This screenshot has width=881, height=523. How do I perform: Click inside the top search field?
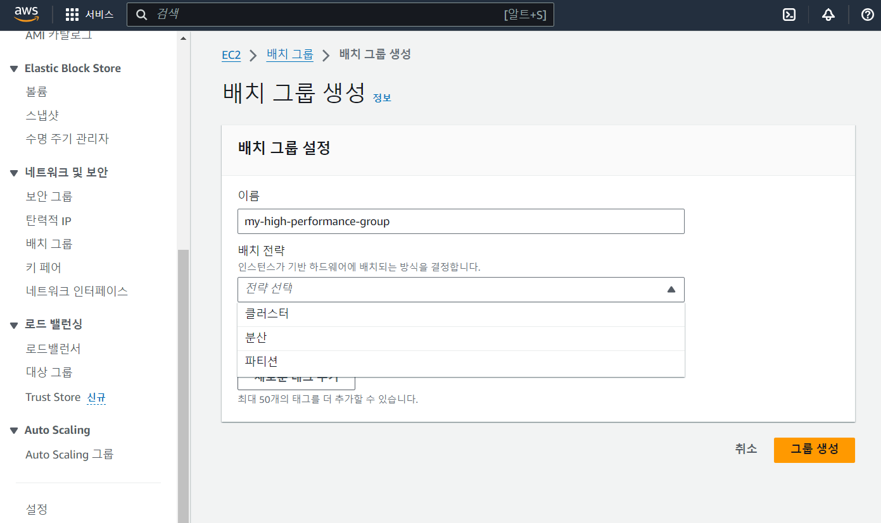click(x=340, y=15)
